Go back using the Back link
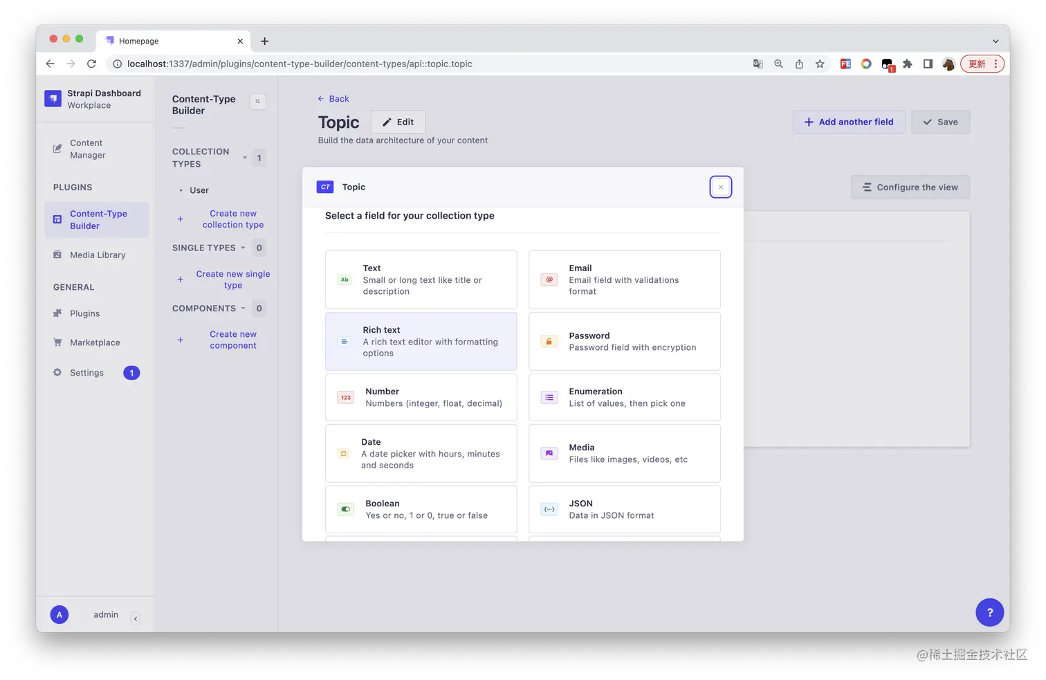 [x=333, y=99]
